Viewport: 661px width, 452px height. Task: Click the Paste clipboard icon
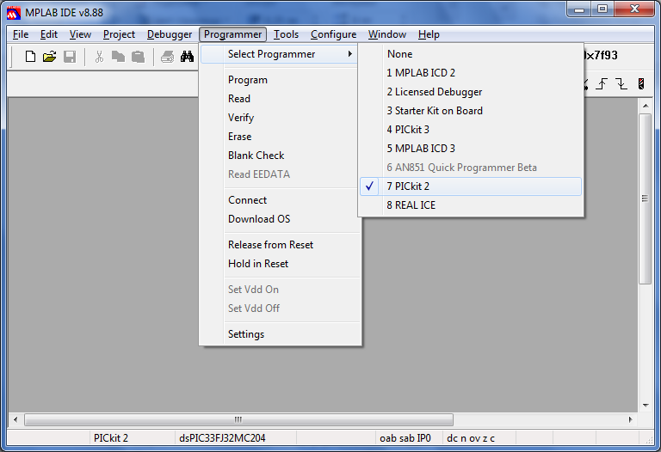(x=138, y=57)
